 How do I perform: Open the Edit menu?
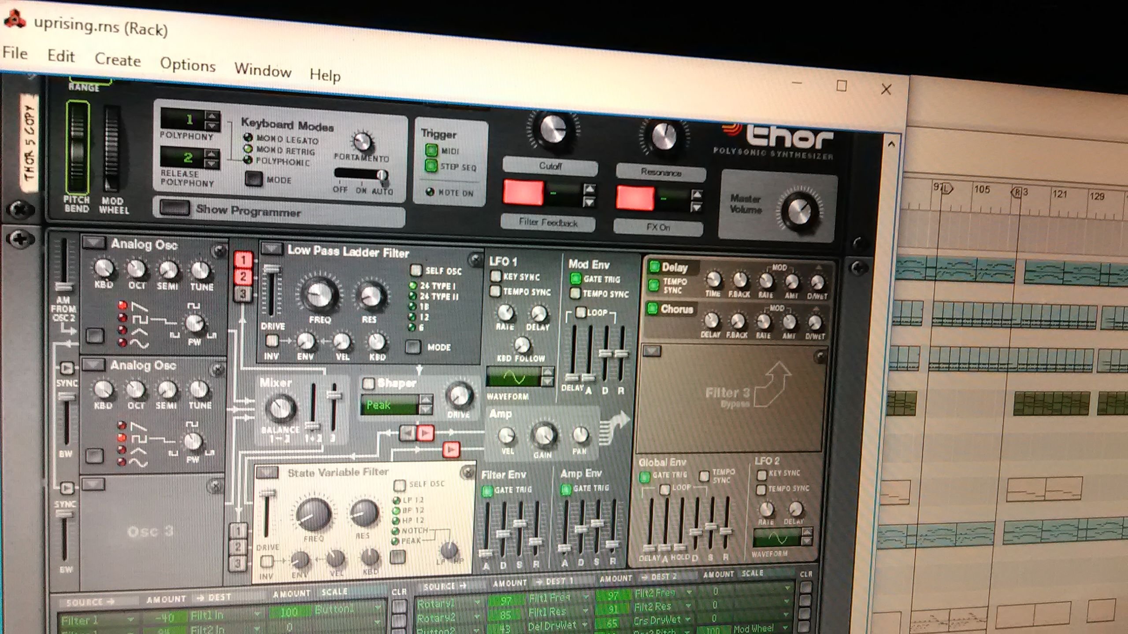pos(61,56)
